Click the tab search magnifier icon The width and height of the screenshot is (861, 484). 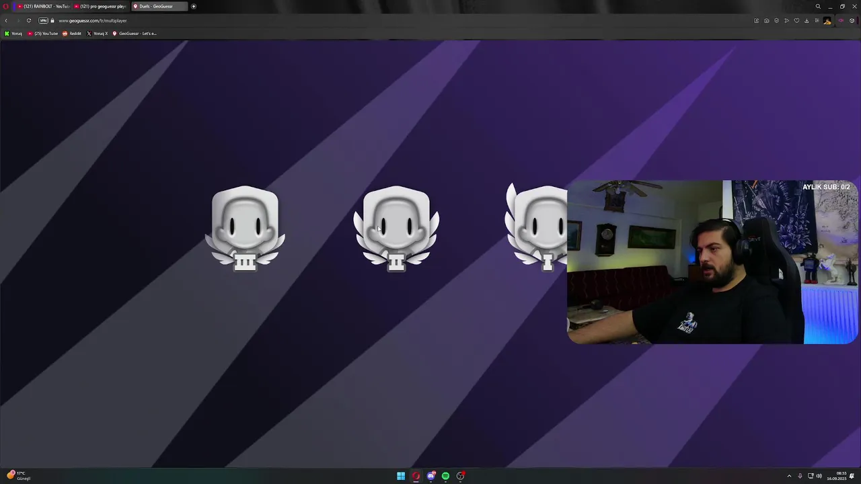pos(818,6)
